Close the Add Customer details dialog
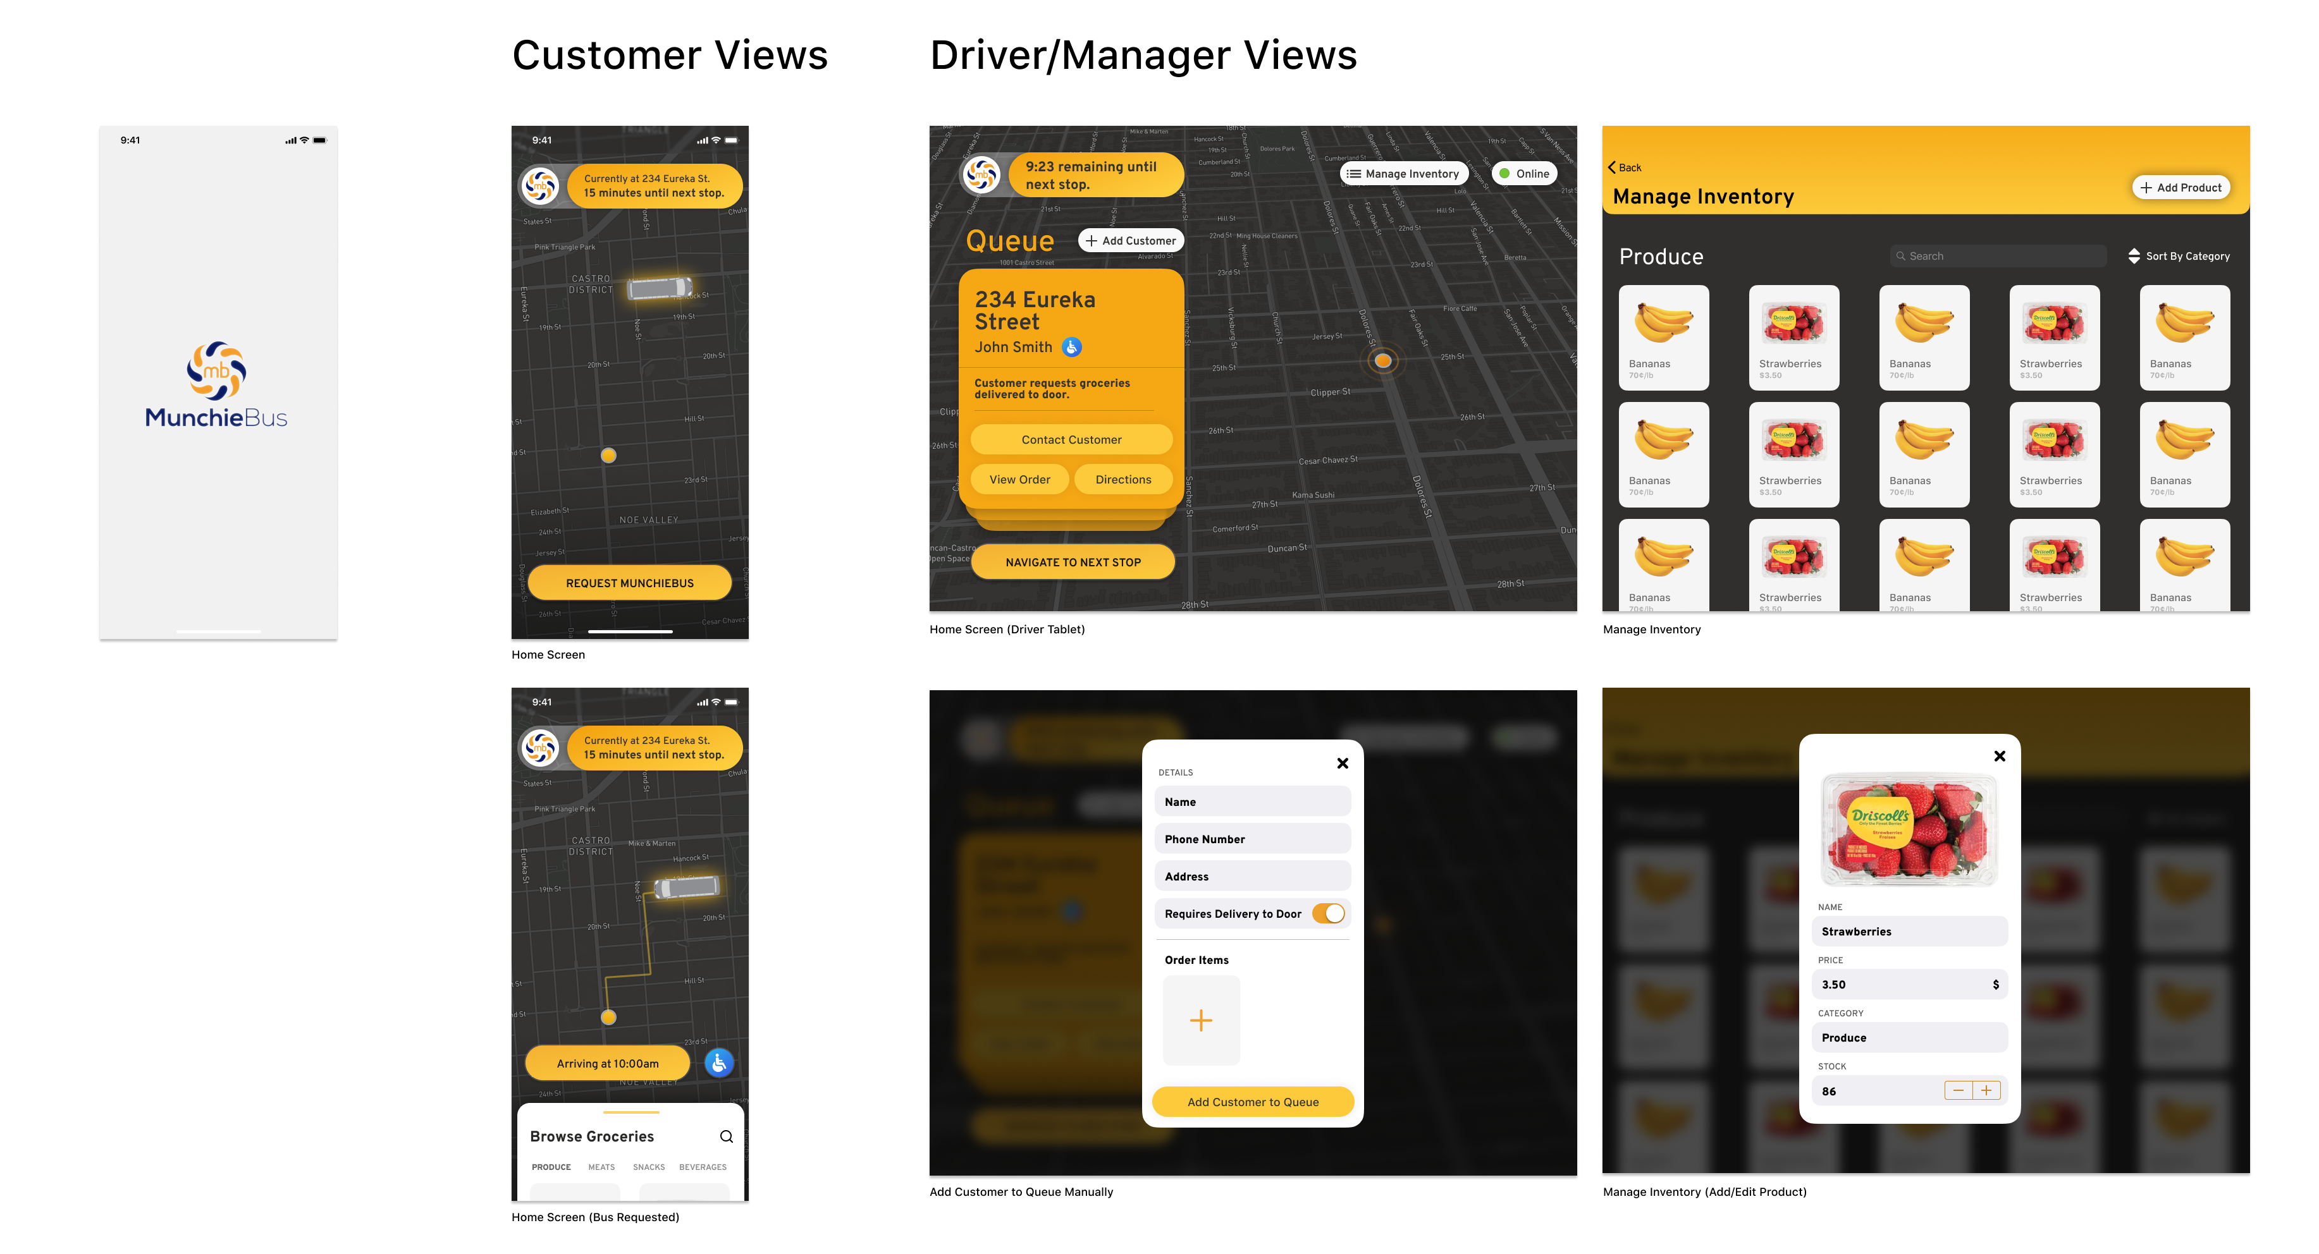Image resolution: width=2319 pixels, height=1254 pixels. 1342,763
